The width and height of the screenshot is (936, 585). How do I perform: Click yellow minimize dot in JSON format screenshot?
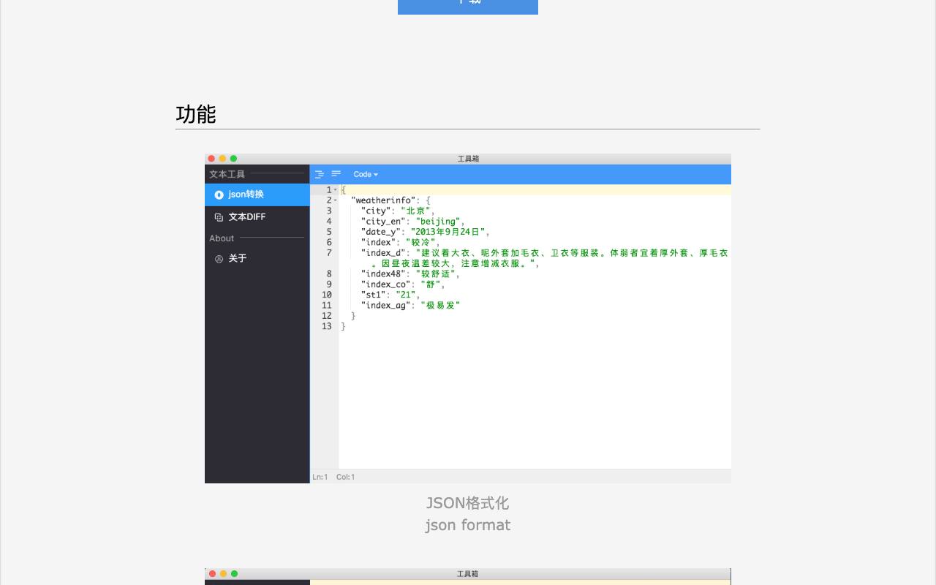pyautogui.click(x=222, y=159)
